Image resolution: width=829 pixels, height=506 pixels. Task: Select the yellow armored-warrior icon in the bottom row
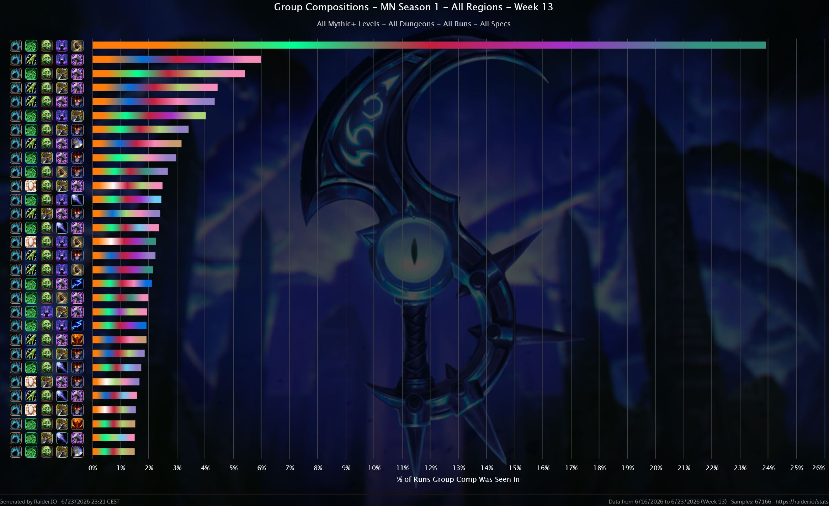[62, 452]
